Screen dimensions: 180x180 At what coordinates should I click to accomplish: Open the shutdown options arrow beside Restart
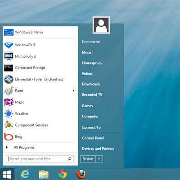(99, 159)
